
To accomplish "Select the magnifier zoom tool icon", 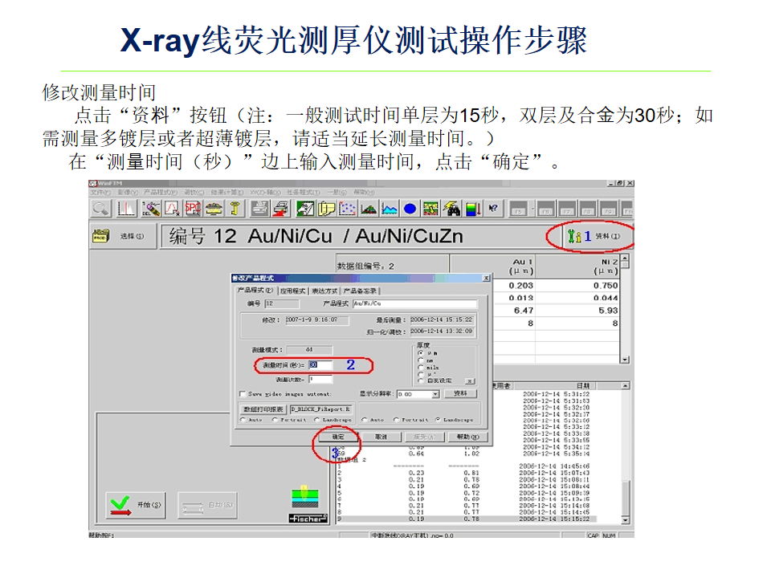I will (100, 209).
